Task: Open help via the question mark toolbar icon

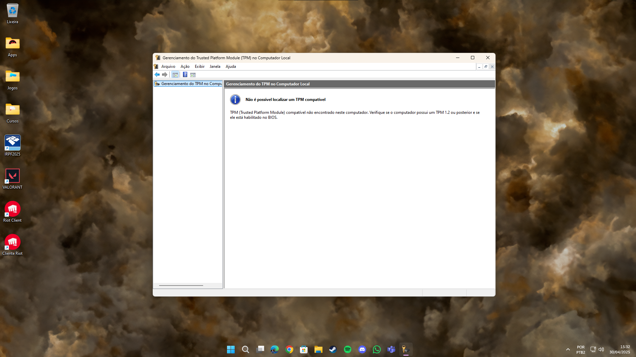Action: [x=185, y=75]
